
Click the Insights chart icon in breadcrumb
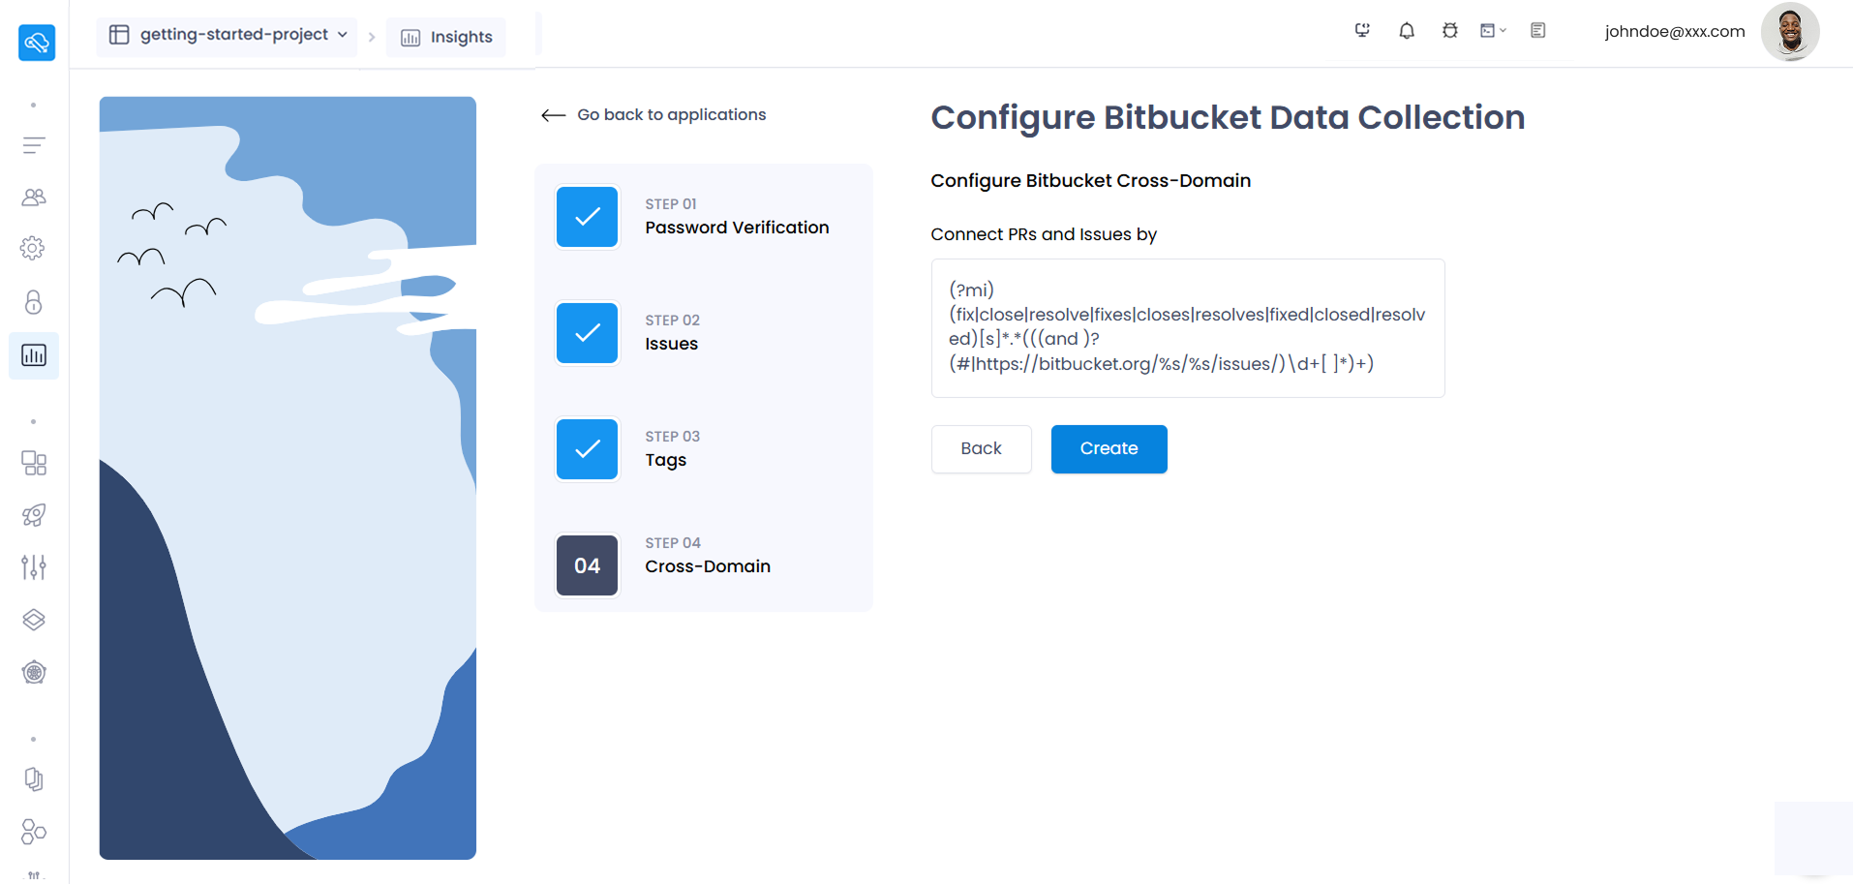(x=410, y=38)
